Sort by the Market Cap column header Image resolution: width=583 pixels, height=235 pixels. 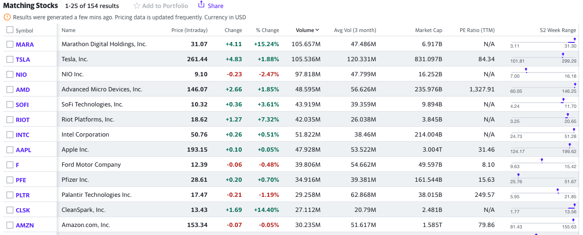tap(429, 30)
